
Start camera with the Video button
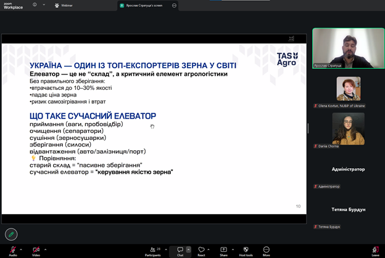[36, 251]
